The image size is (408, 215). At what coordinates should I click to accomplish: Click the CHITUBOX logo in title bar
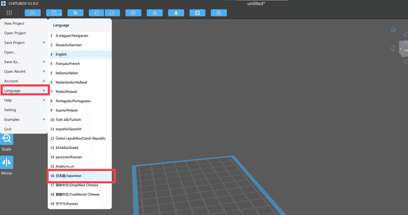click(x=3, y=3)
